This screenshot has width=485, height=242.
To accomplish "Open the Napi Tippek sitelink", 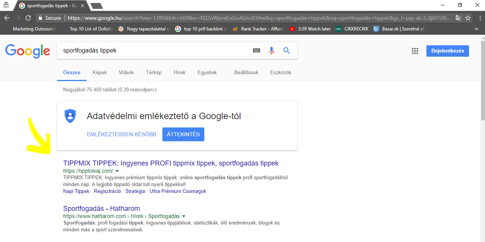I will [76, 191].
